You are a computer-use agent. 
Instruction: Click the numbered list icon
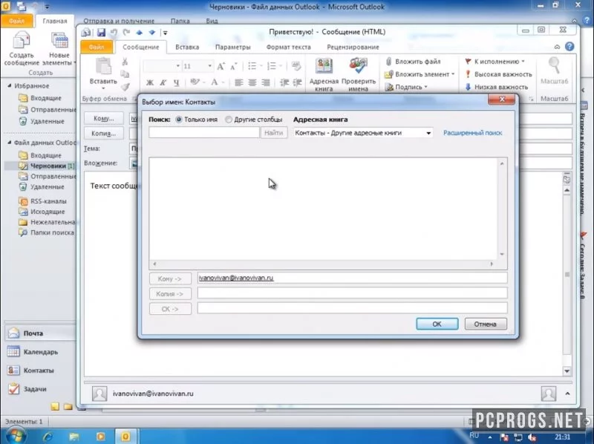(272, 66)
